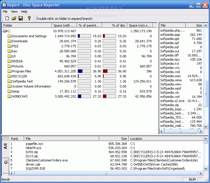Screen dimensions: 210x183
Task: Click the RECYCLER folder icon
Action: [x=9, y=76]
